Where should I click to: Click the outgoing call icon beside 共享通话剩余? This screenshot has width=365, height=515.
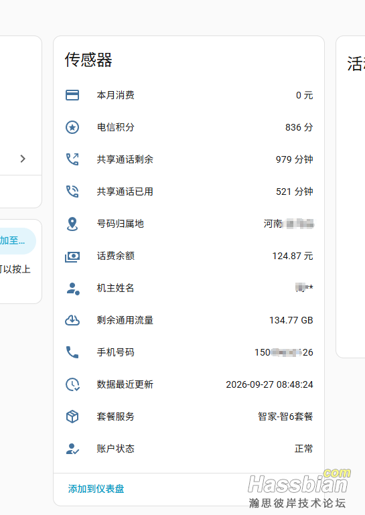[72, 159]
